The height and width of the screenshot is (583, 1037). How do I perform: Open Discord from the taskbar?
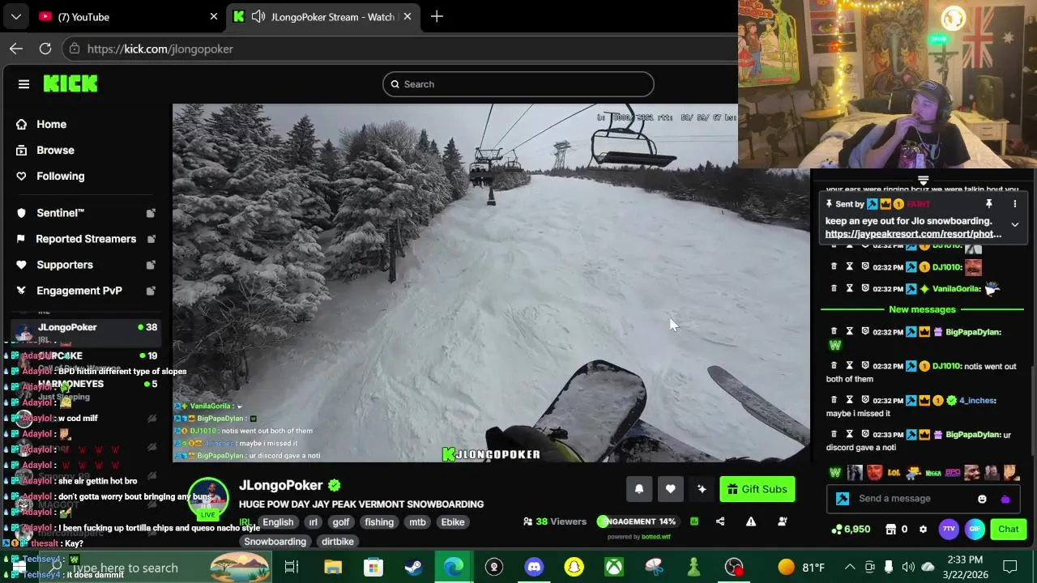click(x=534, y=567)
